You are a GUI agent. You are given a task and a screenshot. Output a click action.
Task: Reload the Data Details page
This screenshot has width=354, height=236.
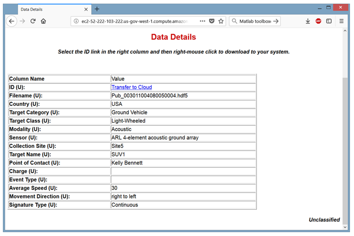(x=33, y=21)
